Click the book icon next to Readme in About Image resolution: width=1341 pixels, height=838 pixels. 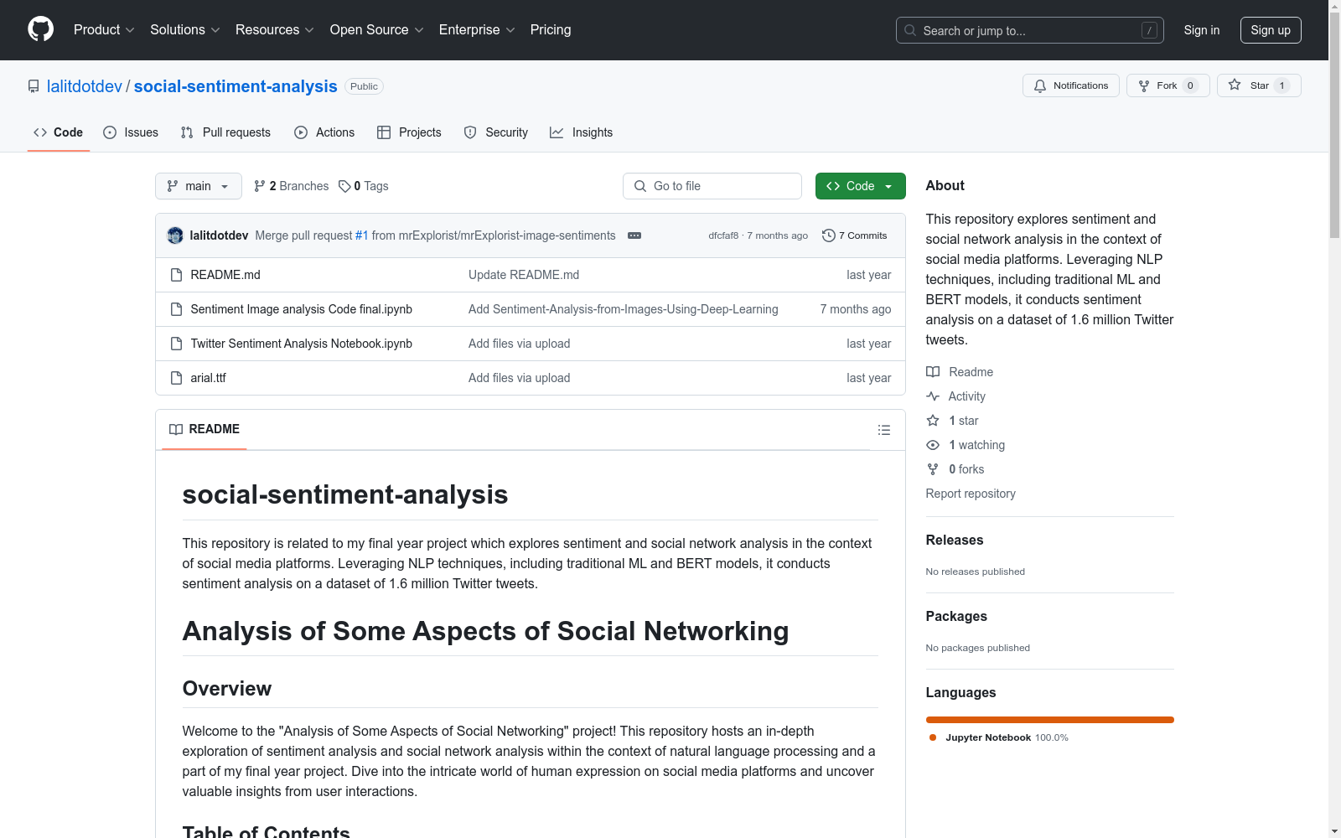[x=933, y=372]
